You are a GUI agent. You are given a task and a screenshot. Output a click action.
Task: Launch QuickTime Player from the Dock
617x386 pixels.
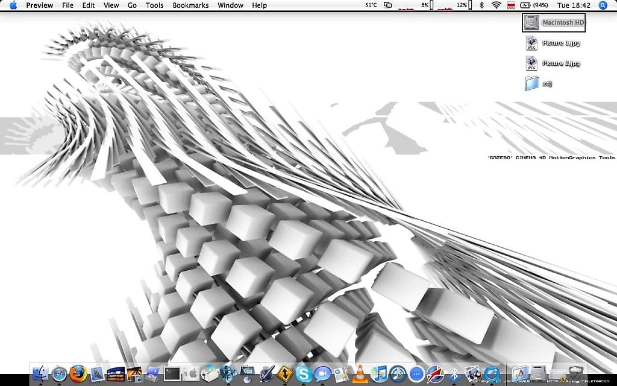click(x=492, y=374)
